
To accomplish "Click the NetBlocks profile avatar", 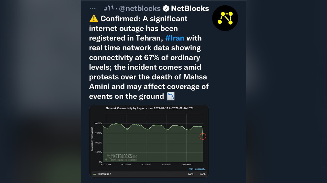I will [225, 18].
